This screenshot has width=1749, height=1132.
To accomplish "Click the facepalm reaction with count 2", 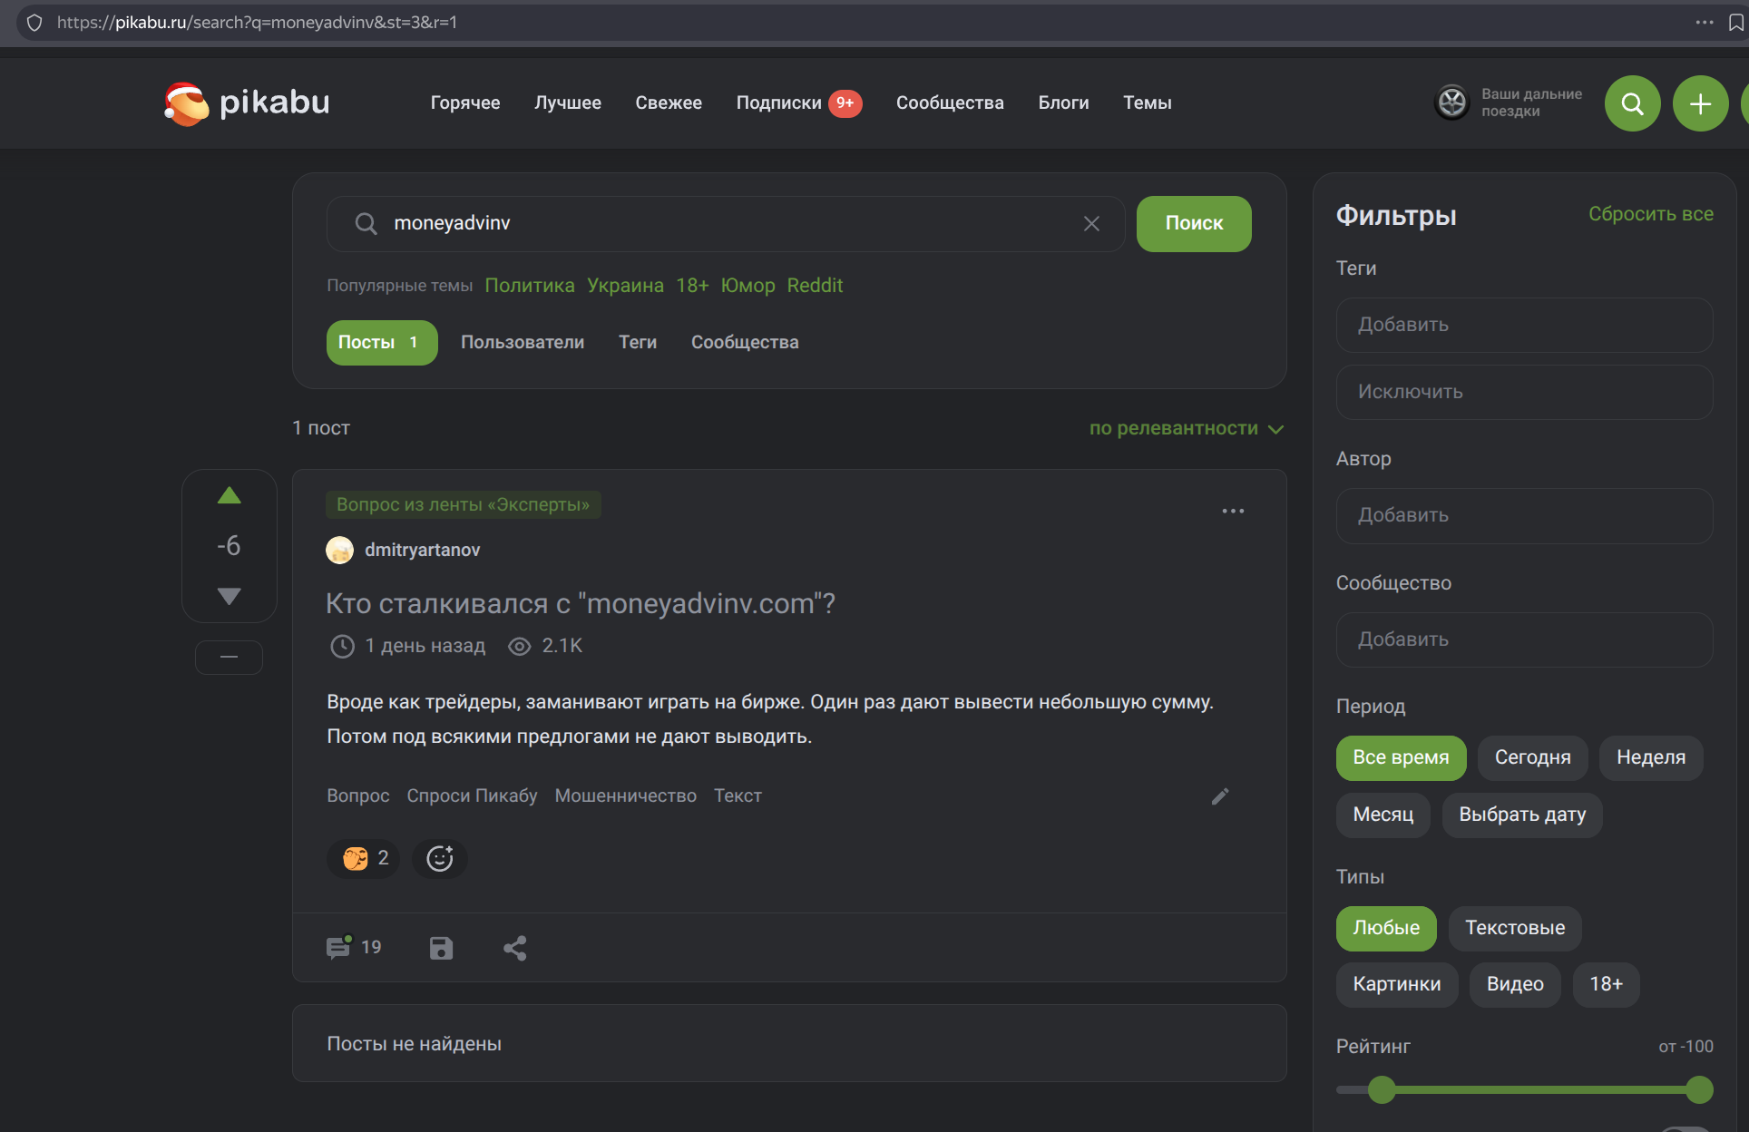I will [x=364, y=858].
